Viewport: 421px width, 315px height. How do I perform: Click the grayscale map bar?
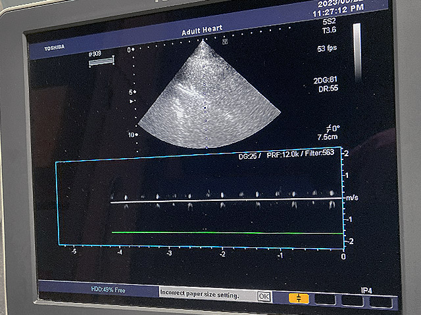357,52
